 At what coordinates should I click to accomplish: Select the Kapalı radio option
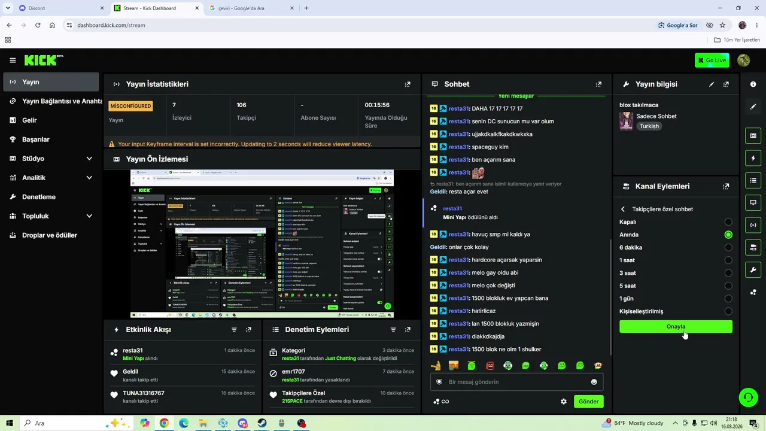(728, 222)
